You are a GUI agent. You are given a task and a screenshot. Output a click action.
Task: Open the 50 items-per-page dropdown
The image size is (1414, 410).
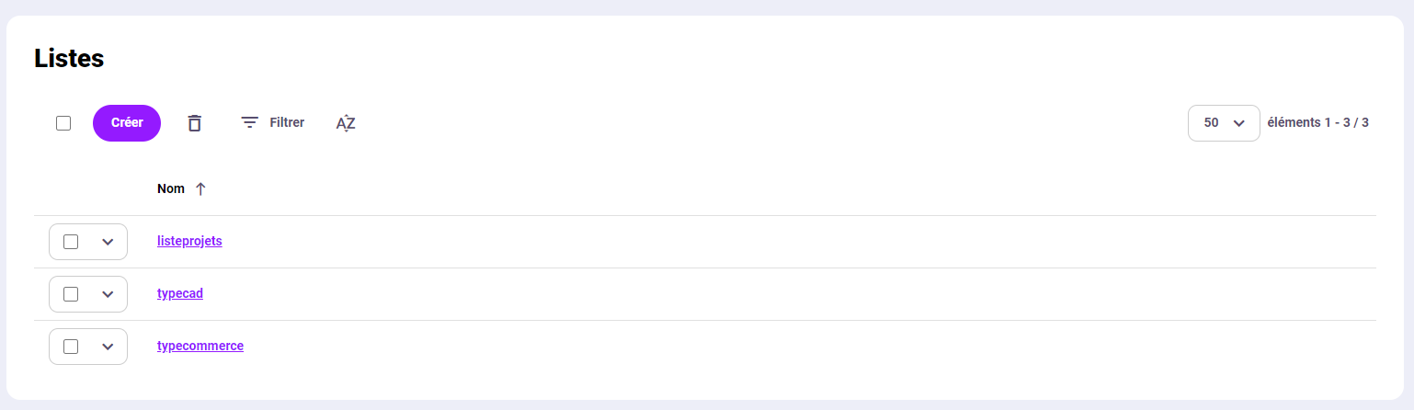pyautogui.click(x=1224, y=123)
